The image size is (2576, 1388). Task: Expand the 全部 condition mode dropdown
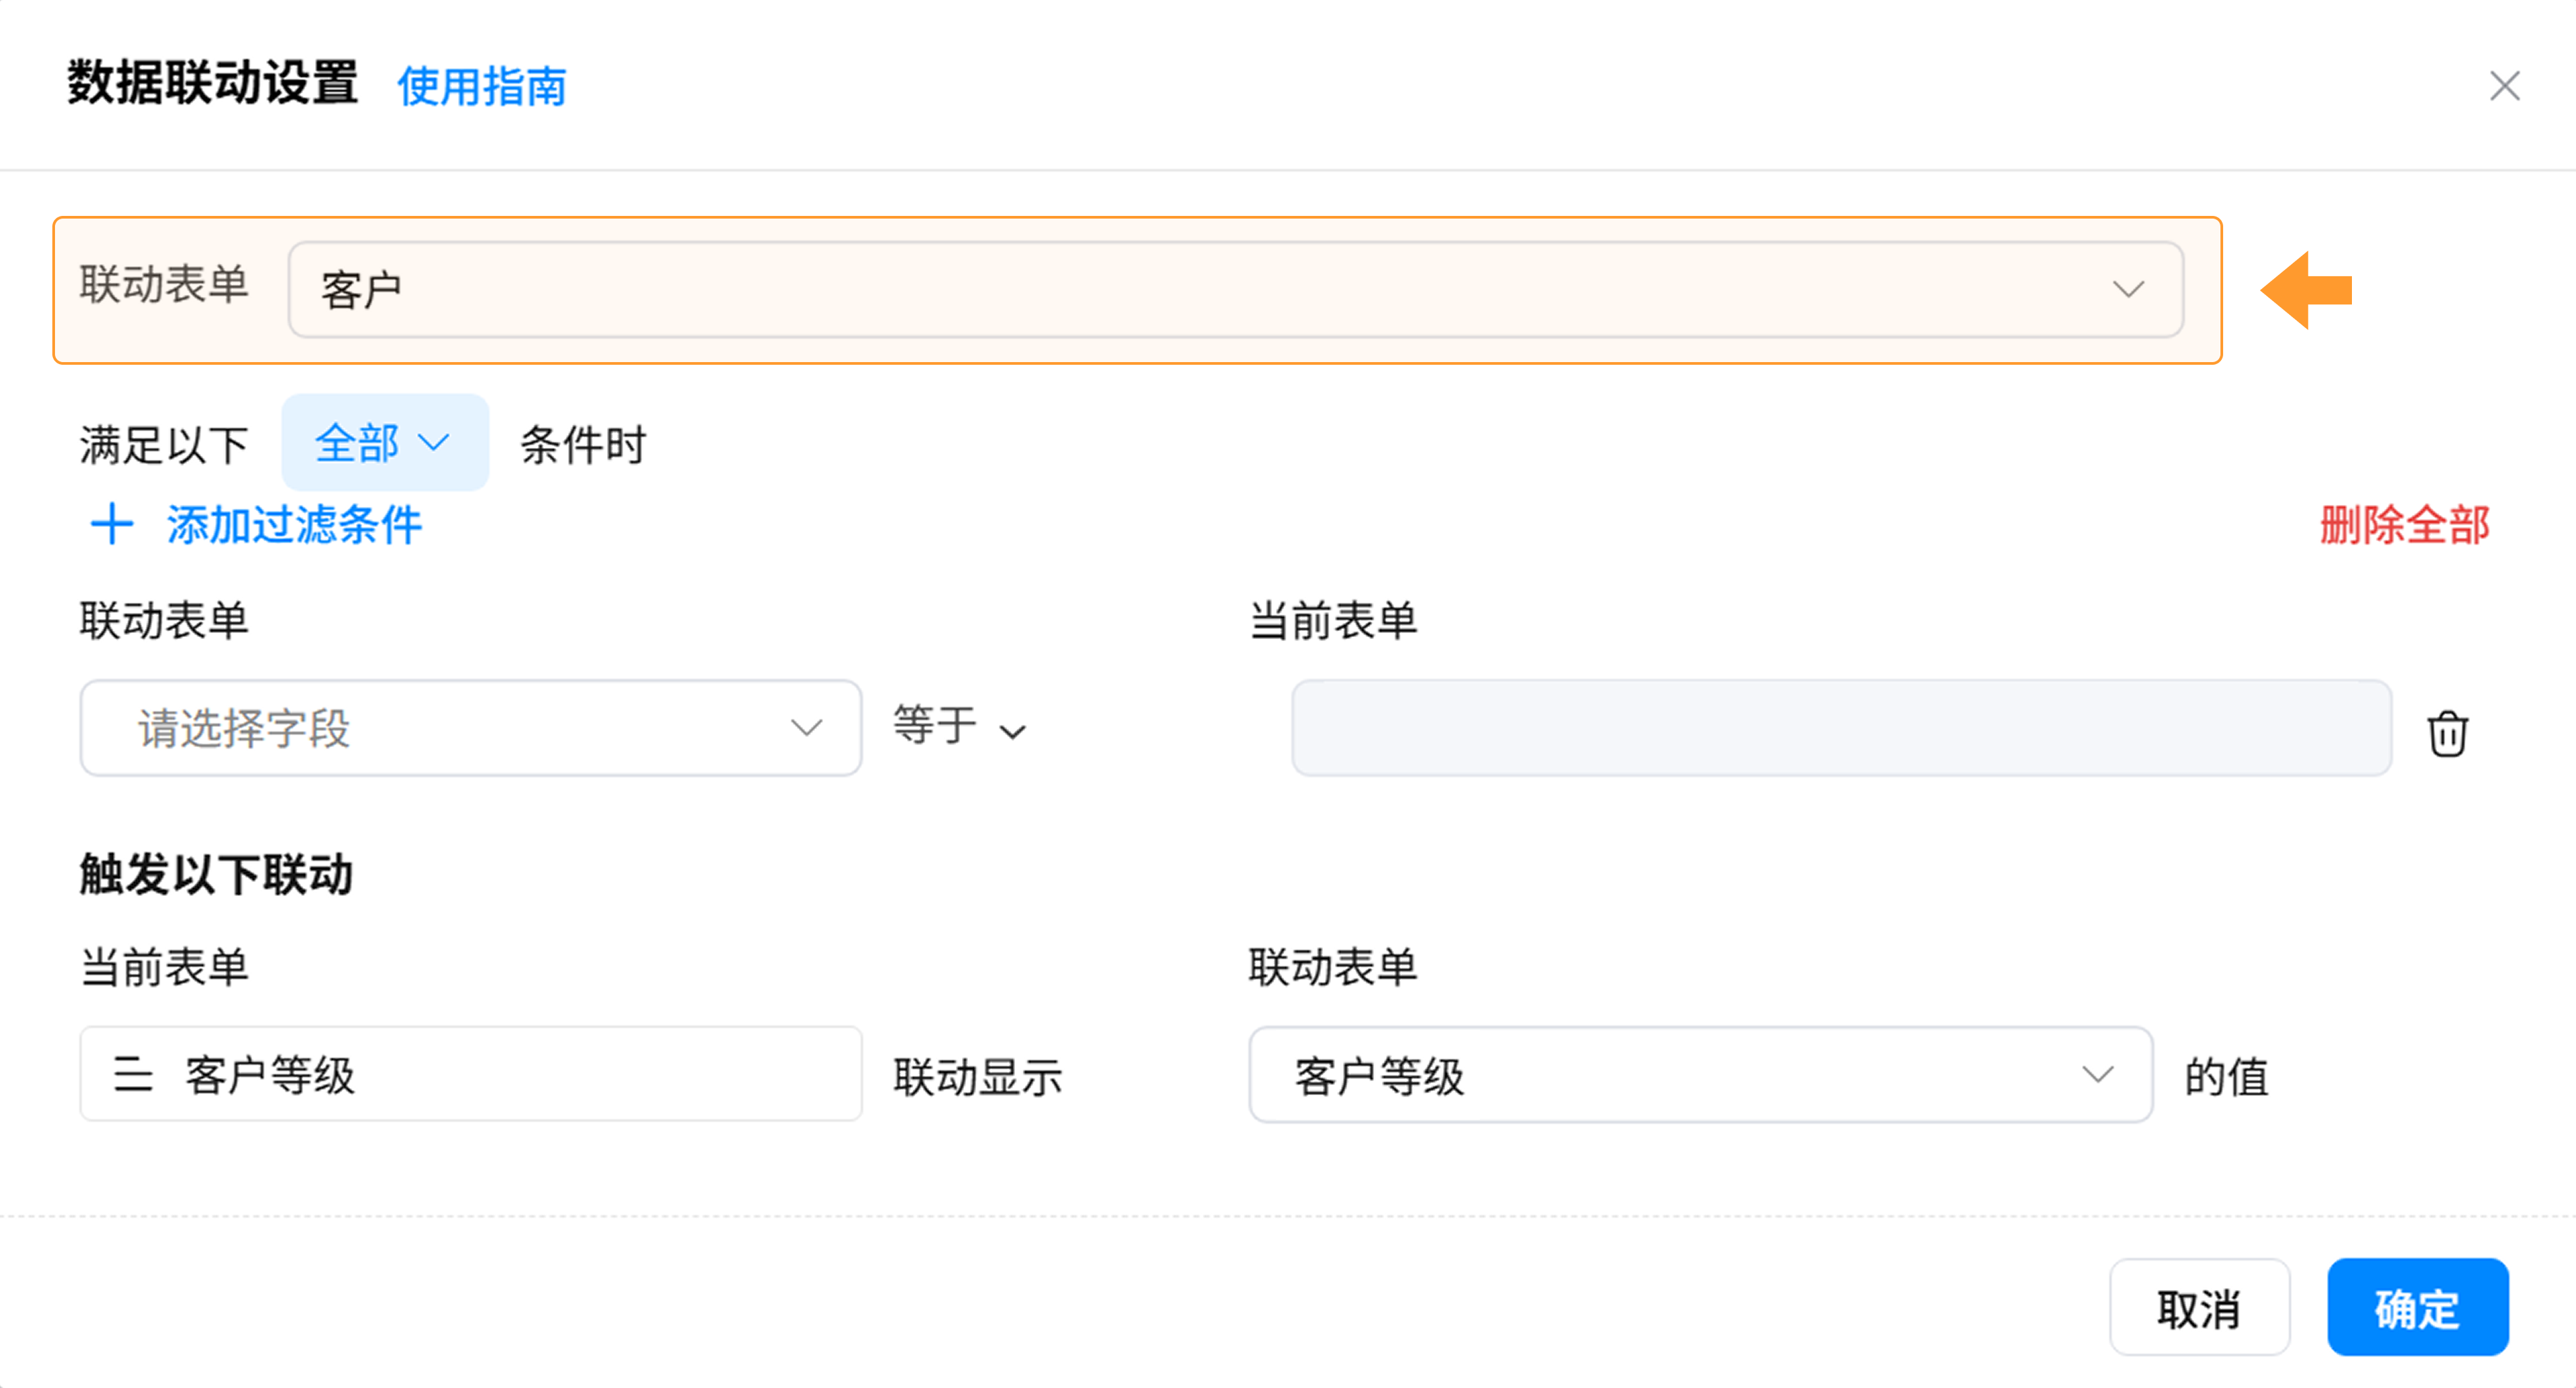384,443
